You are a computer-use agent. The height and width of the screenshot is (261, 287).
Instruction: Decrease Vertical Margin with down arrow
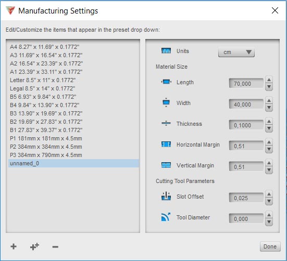click(x=269, y=170)
